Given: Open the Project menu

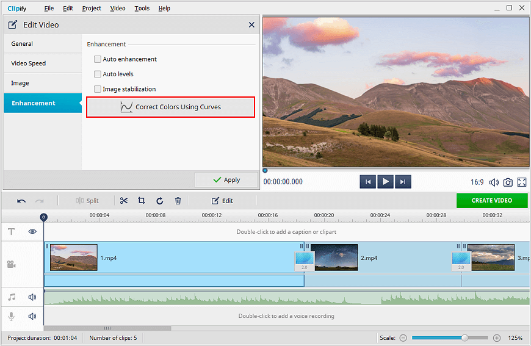Looking at the screenshot, I should 92,8.
